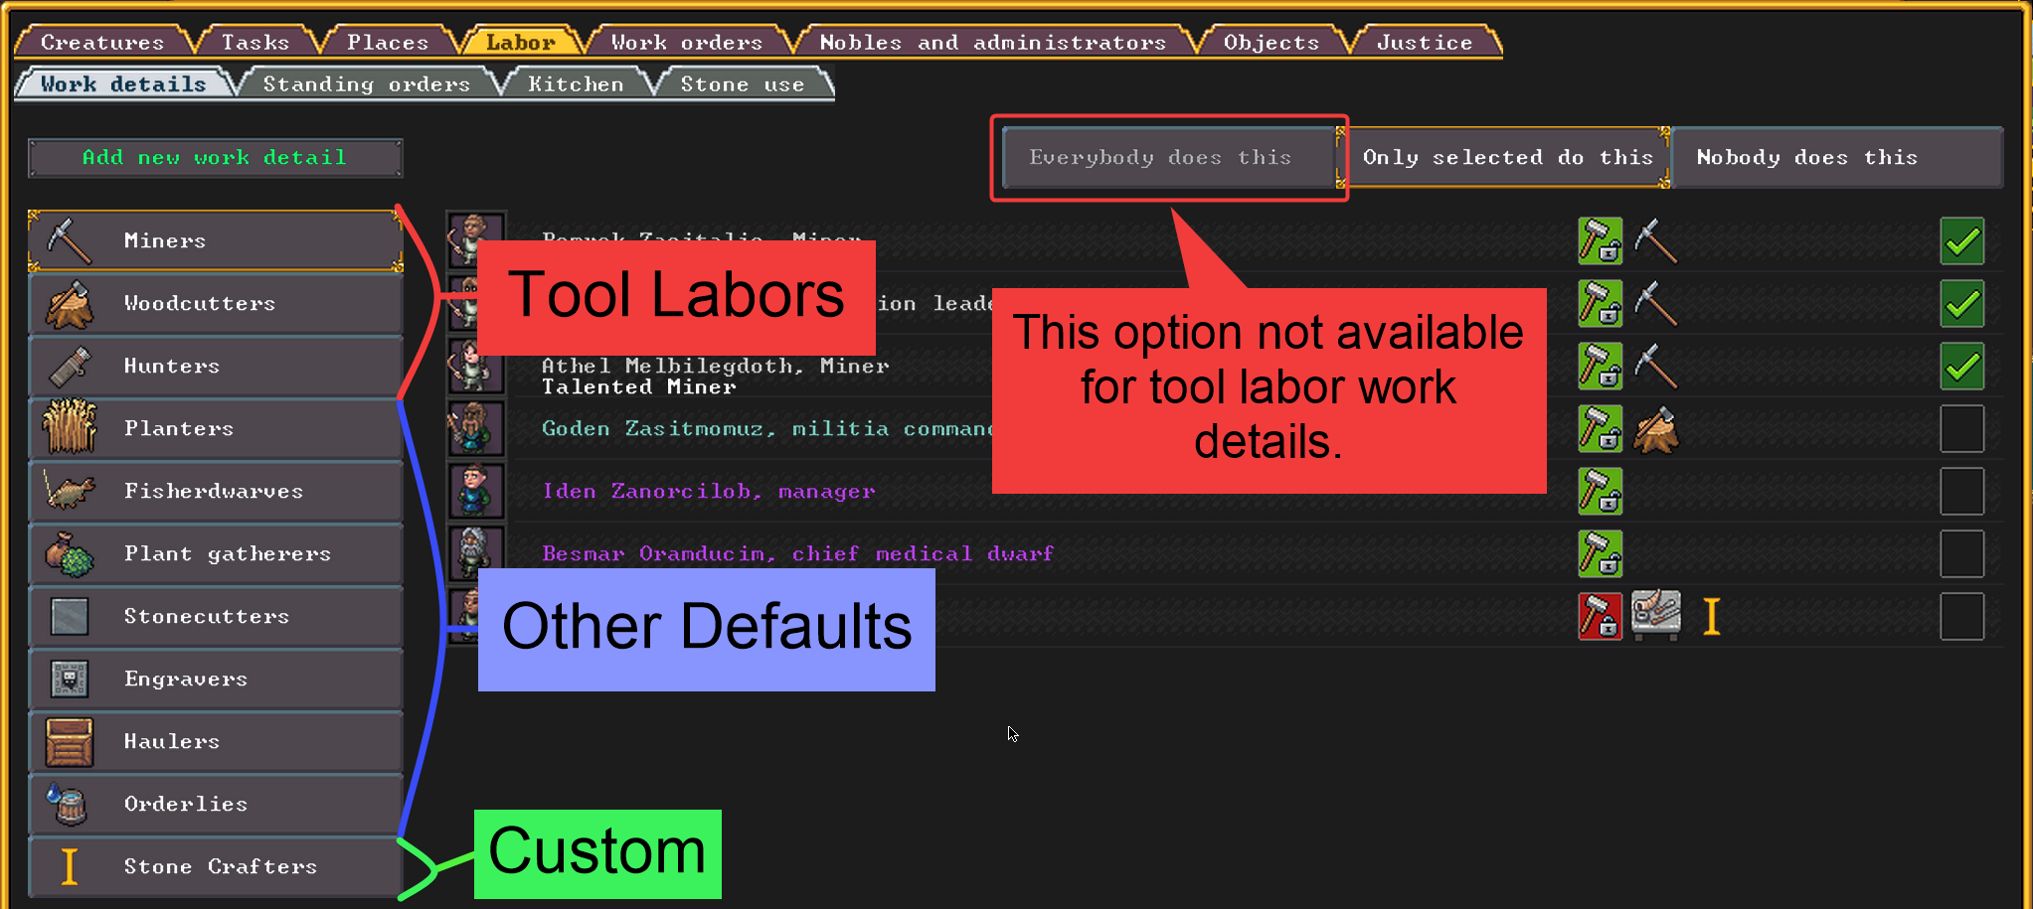Switch to the Kitchen sub-tab
This screenshot has height=909, width=2033.
click(x=576, y=83)
